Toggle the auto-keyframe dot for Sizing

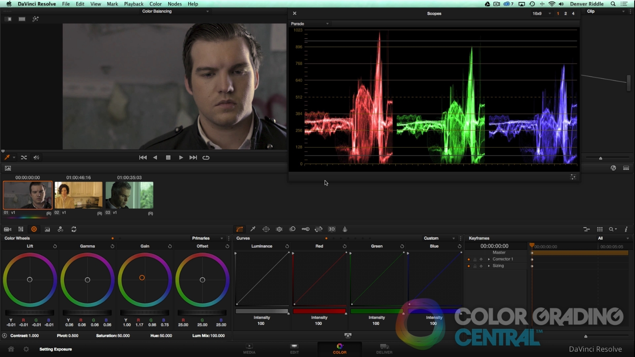pyautogui.click(x=469, y=266)
